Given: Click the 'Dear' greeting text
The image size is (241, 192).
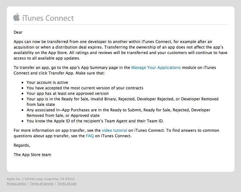Looking at the screenshot, I should pos(18,32).
